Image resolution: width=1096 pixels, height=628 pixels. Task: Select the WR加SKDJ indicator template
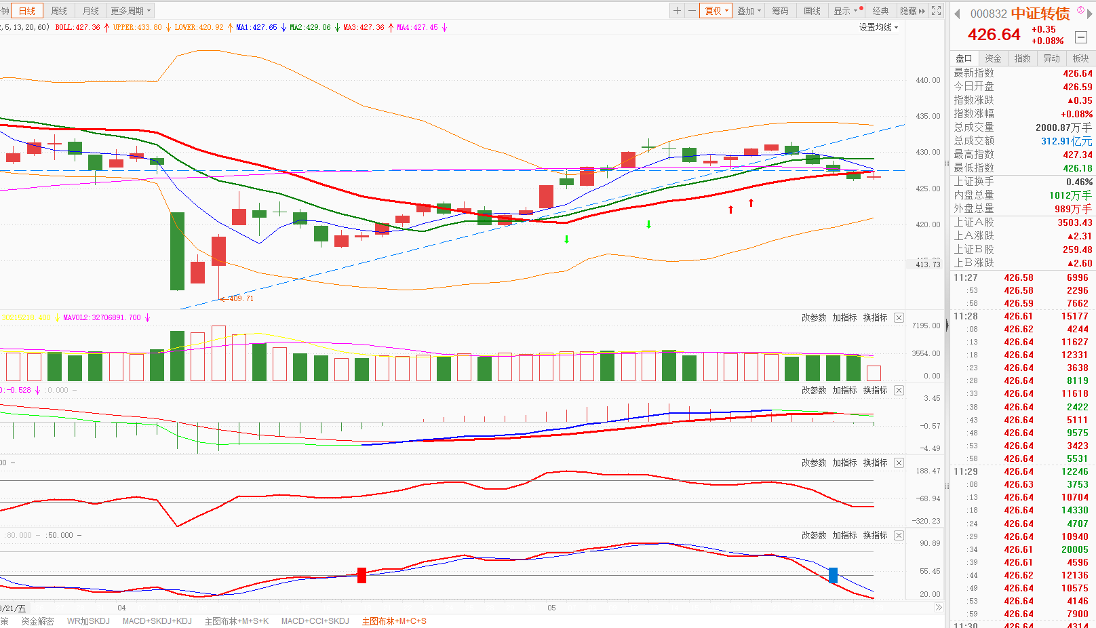(88, 621)
